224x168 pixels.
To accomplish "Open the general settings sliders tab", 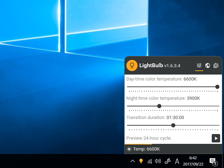I will click(x=199, y=65).
